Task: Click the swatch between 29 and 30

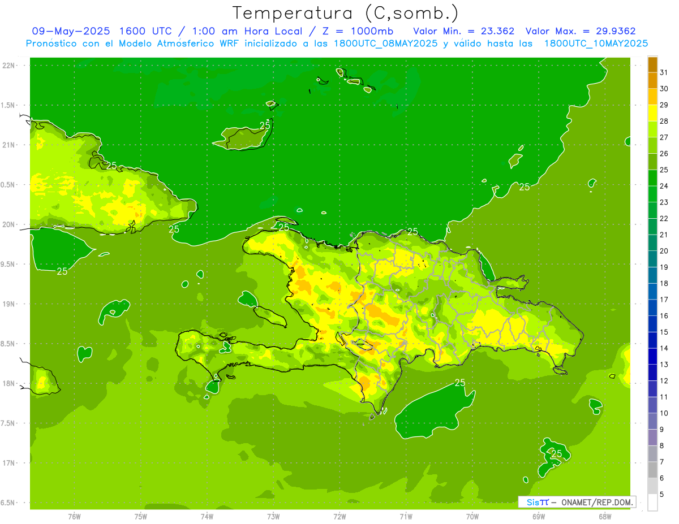Action: (x=652, y=97)
